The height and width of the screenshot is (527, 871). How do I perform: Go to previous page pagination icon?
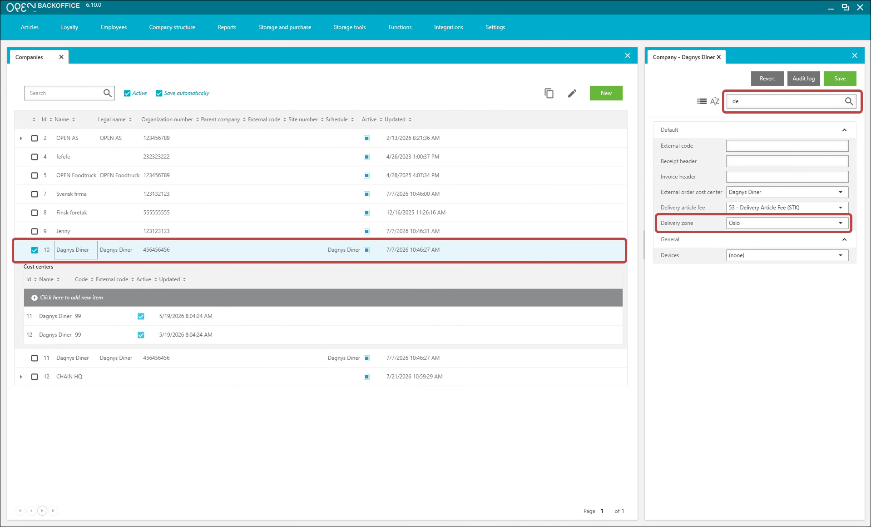31,511
